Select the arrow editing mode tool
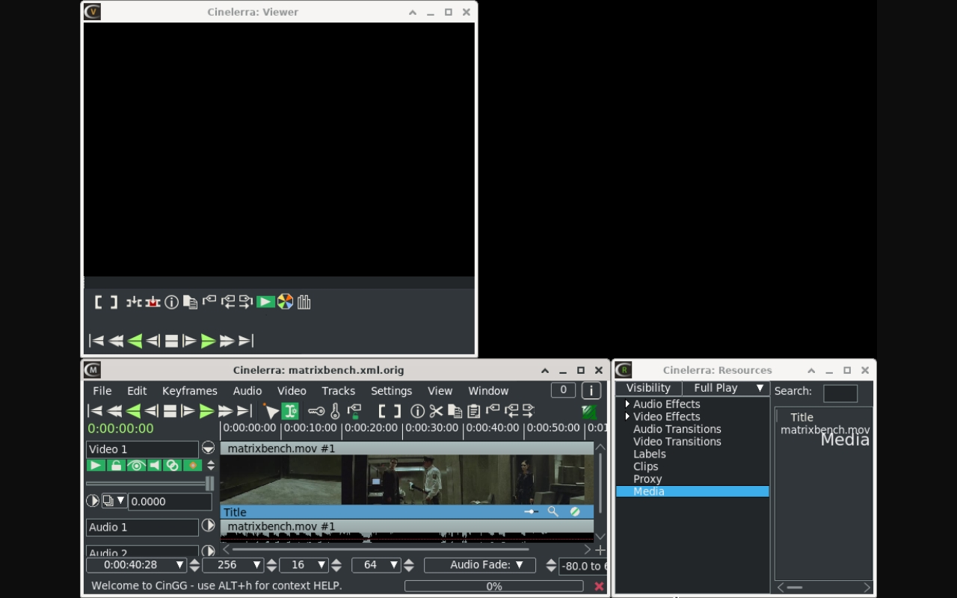This screenshot has height=598, width=957. tap(271, 411)
